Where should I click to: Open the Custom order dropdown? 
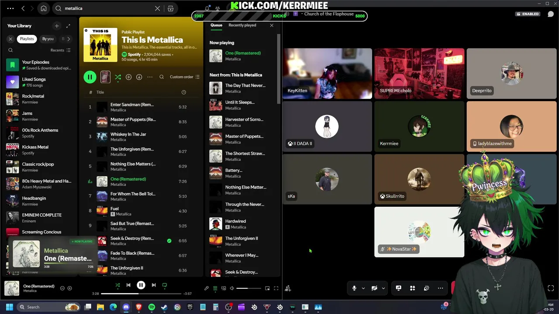(184, 77)
